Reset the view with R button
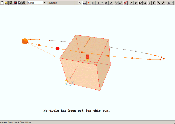 pos(169,3)
